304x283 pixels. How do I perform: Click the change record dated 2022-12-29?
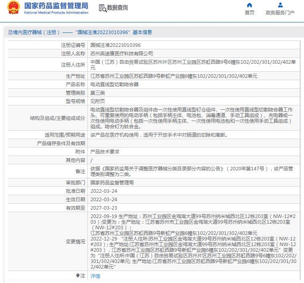[193, 253]
